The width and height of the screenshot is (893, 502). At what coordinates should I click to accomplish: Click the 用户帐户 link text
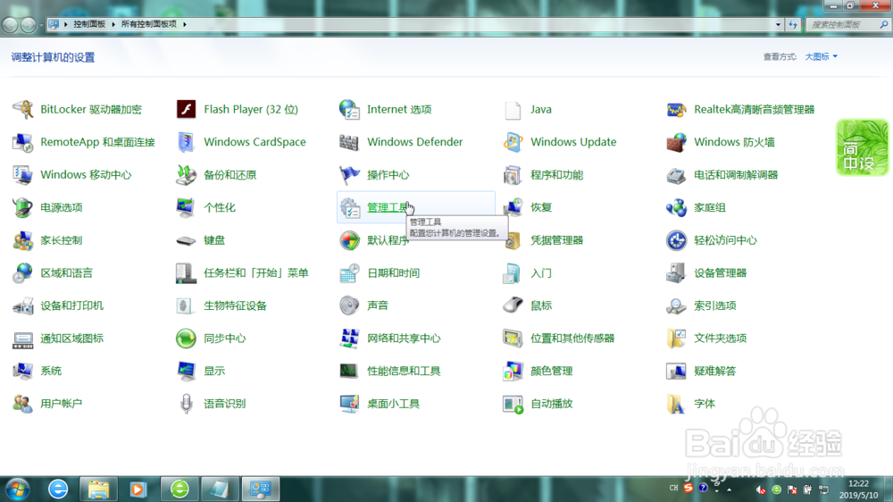click(61, 404)
